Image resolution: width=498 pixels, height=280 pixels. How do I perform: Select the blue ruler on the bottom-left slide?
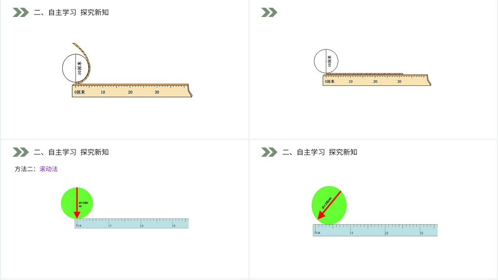coord(131,224)
